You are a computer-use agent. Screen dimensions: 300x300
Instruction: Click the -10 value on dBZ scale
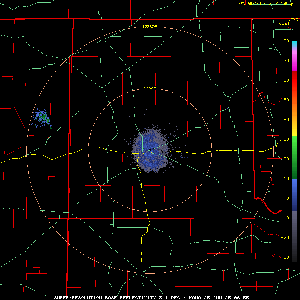coord(285,218)
